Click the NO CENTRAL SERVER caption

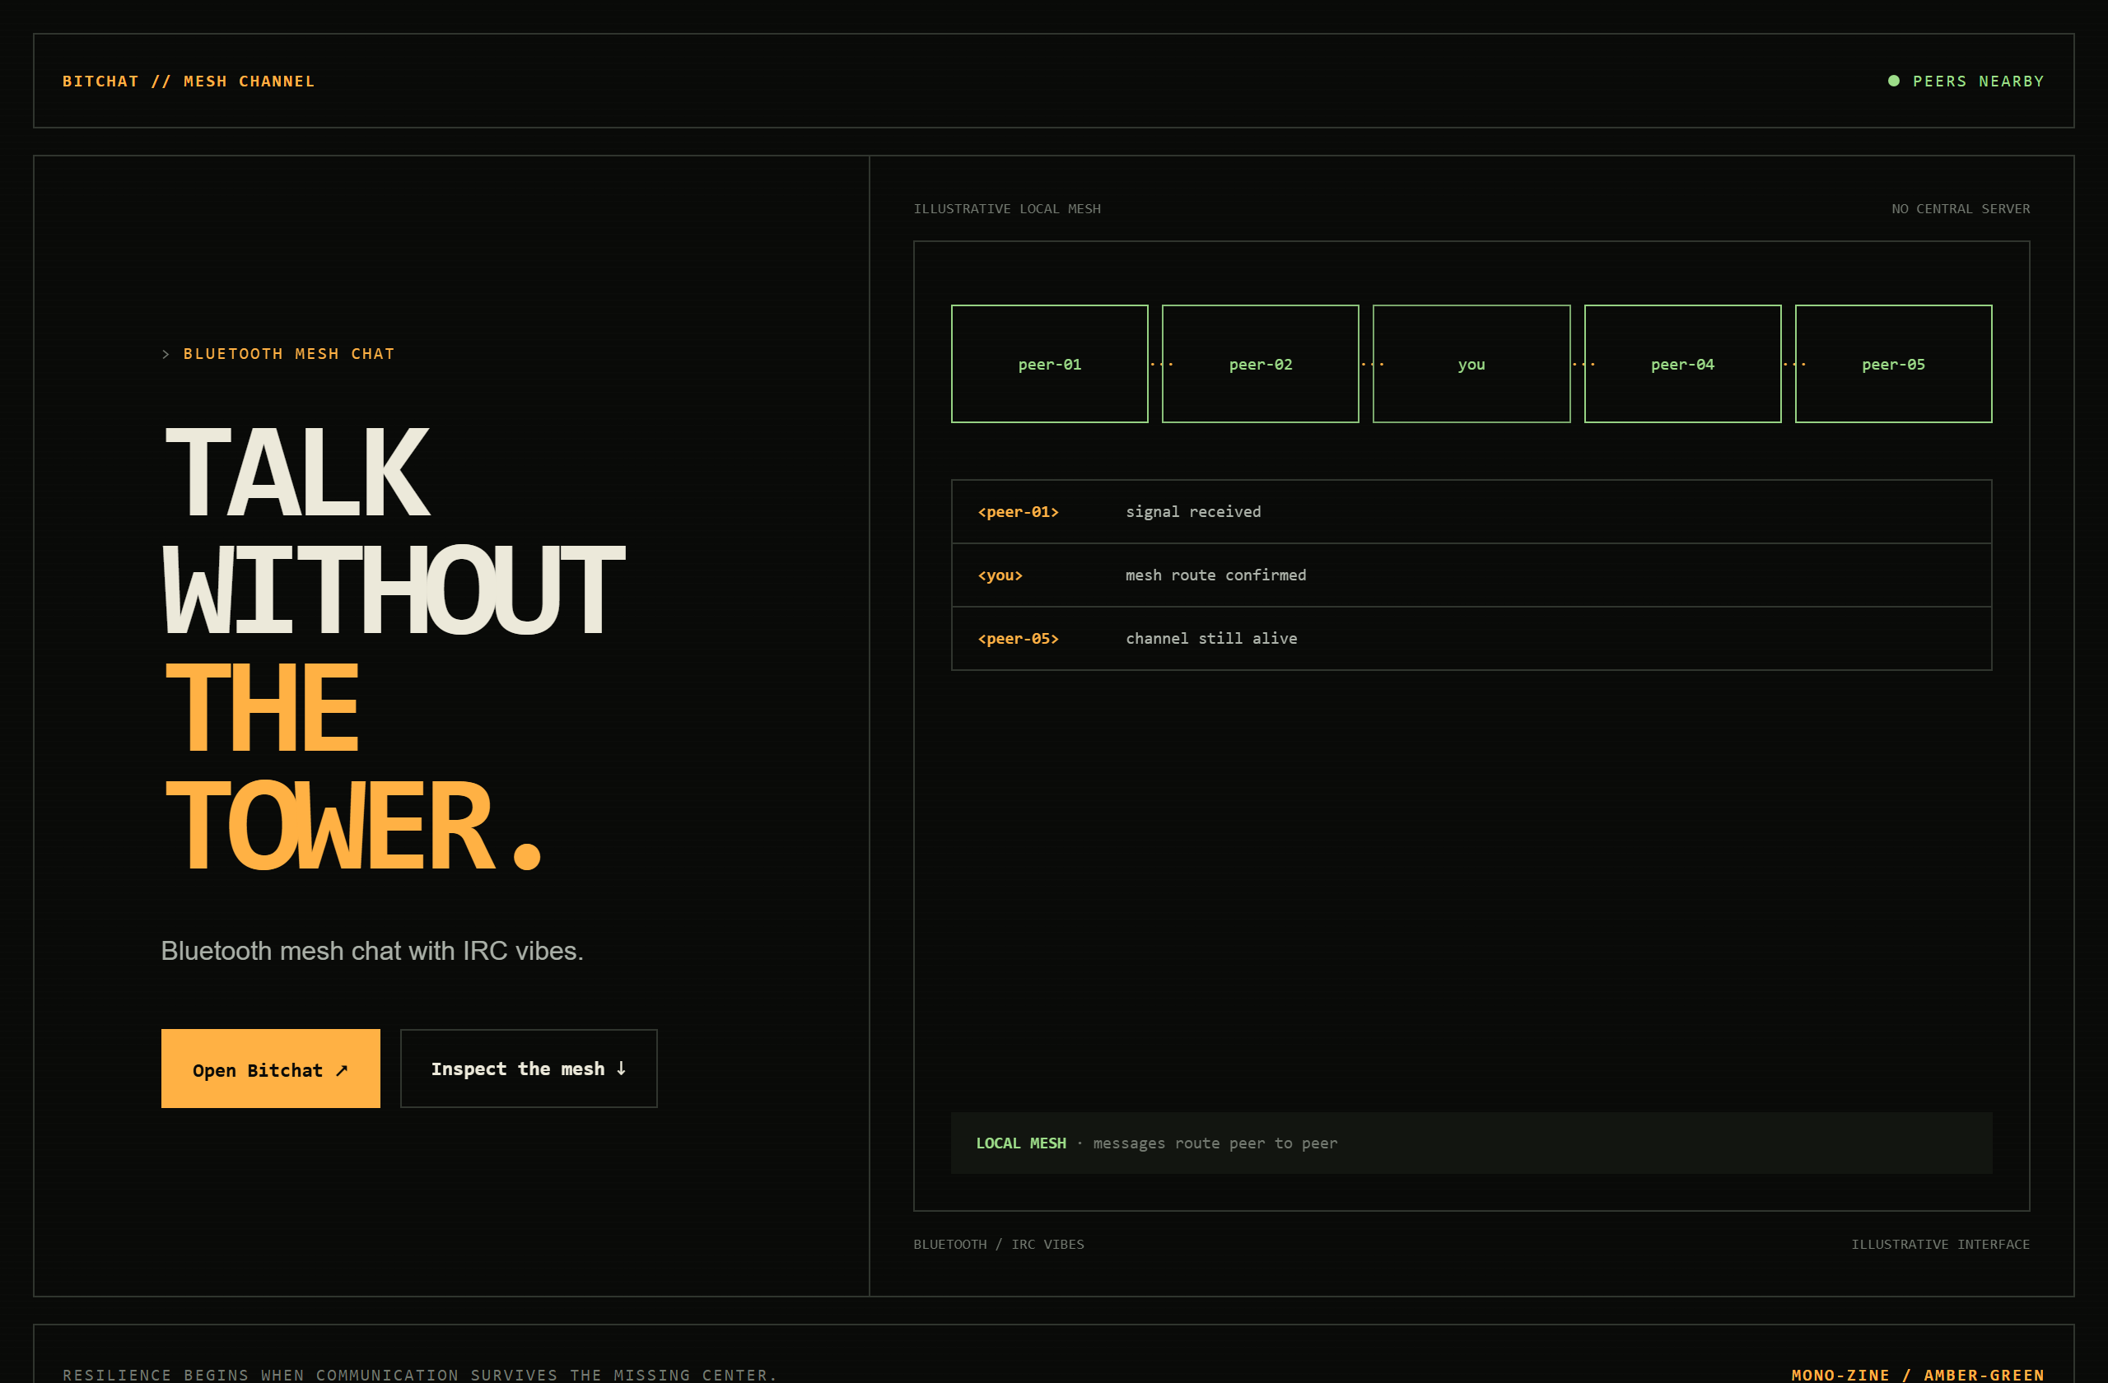[1961, 209]
